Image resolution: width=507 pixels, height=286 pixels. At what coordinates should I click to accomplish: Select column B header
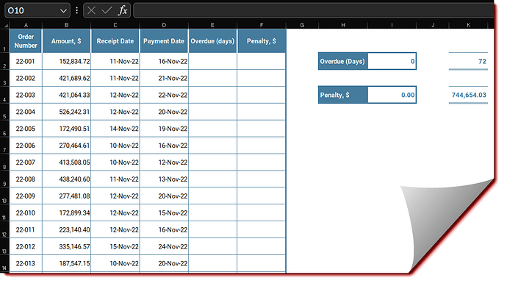pos(67,25)
